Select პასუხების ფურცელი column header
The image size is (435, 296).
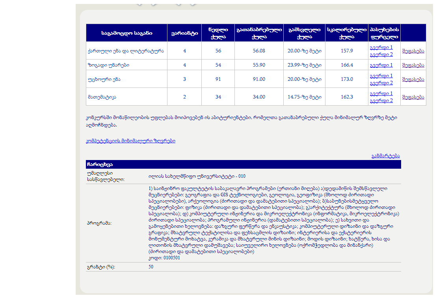pos(384,33)
